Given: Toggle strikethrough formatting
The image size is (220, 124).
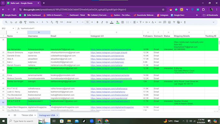Looking at the screenshot, I should pos(107,22).
